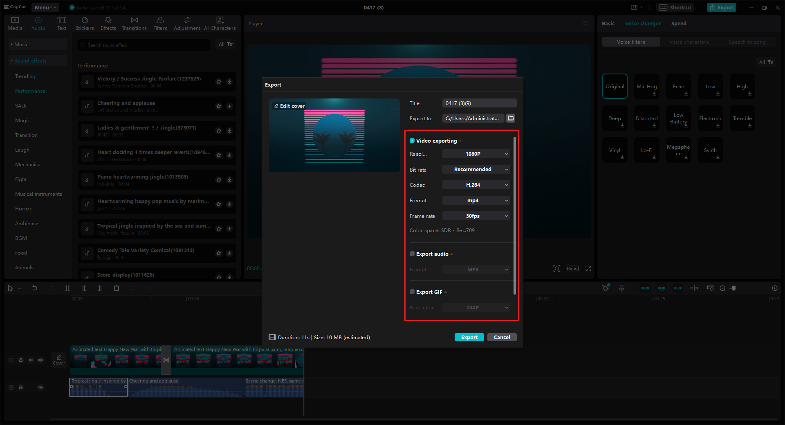Open the Frame rate 30fps dropdown
This screenshot has width=785, height=425.
(476, 216)
